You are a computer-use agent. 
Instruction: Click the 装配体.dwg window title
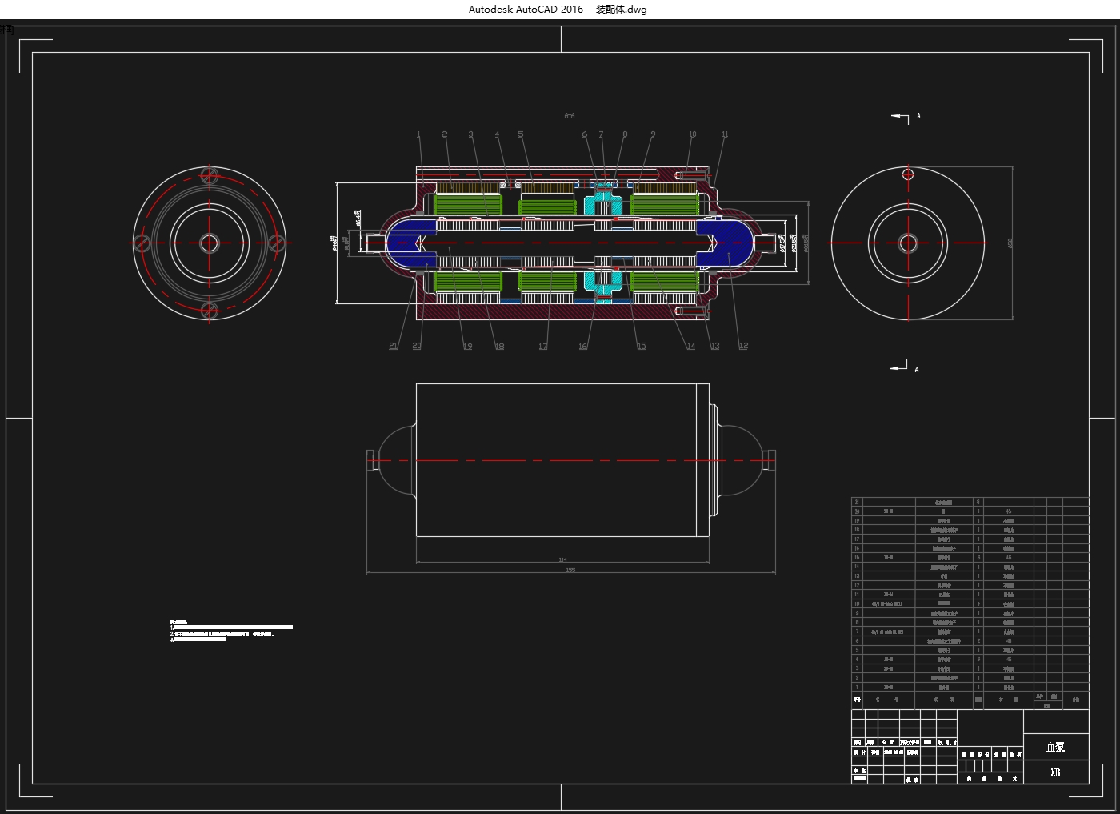[622, 10]
